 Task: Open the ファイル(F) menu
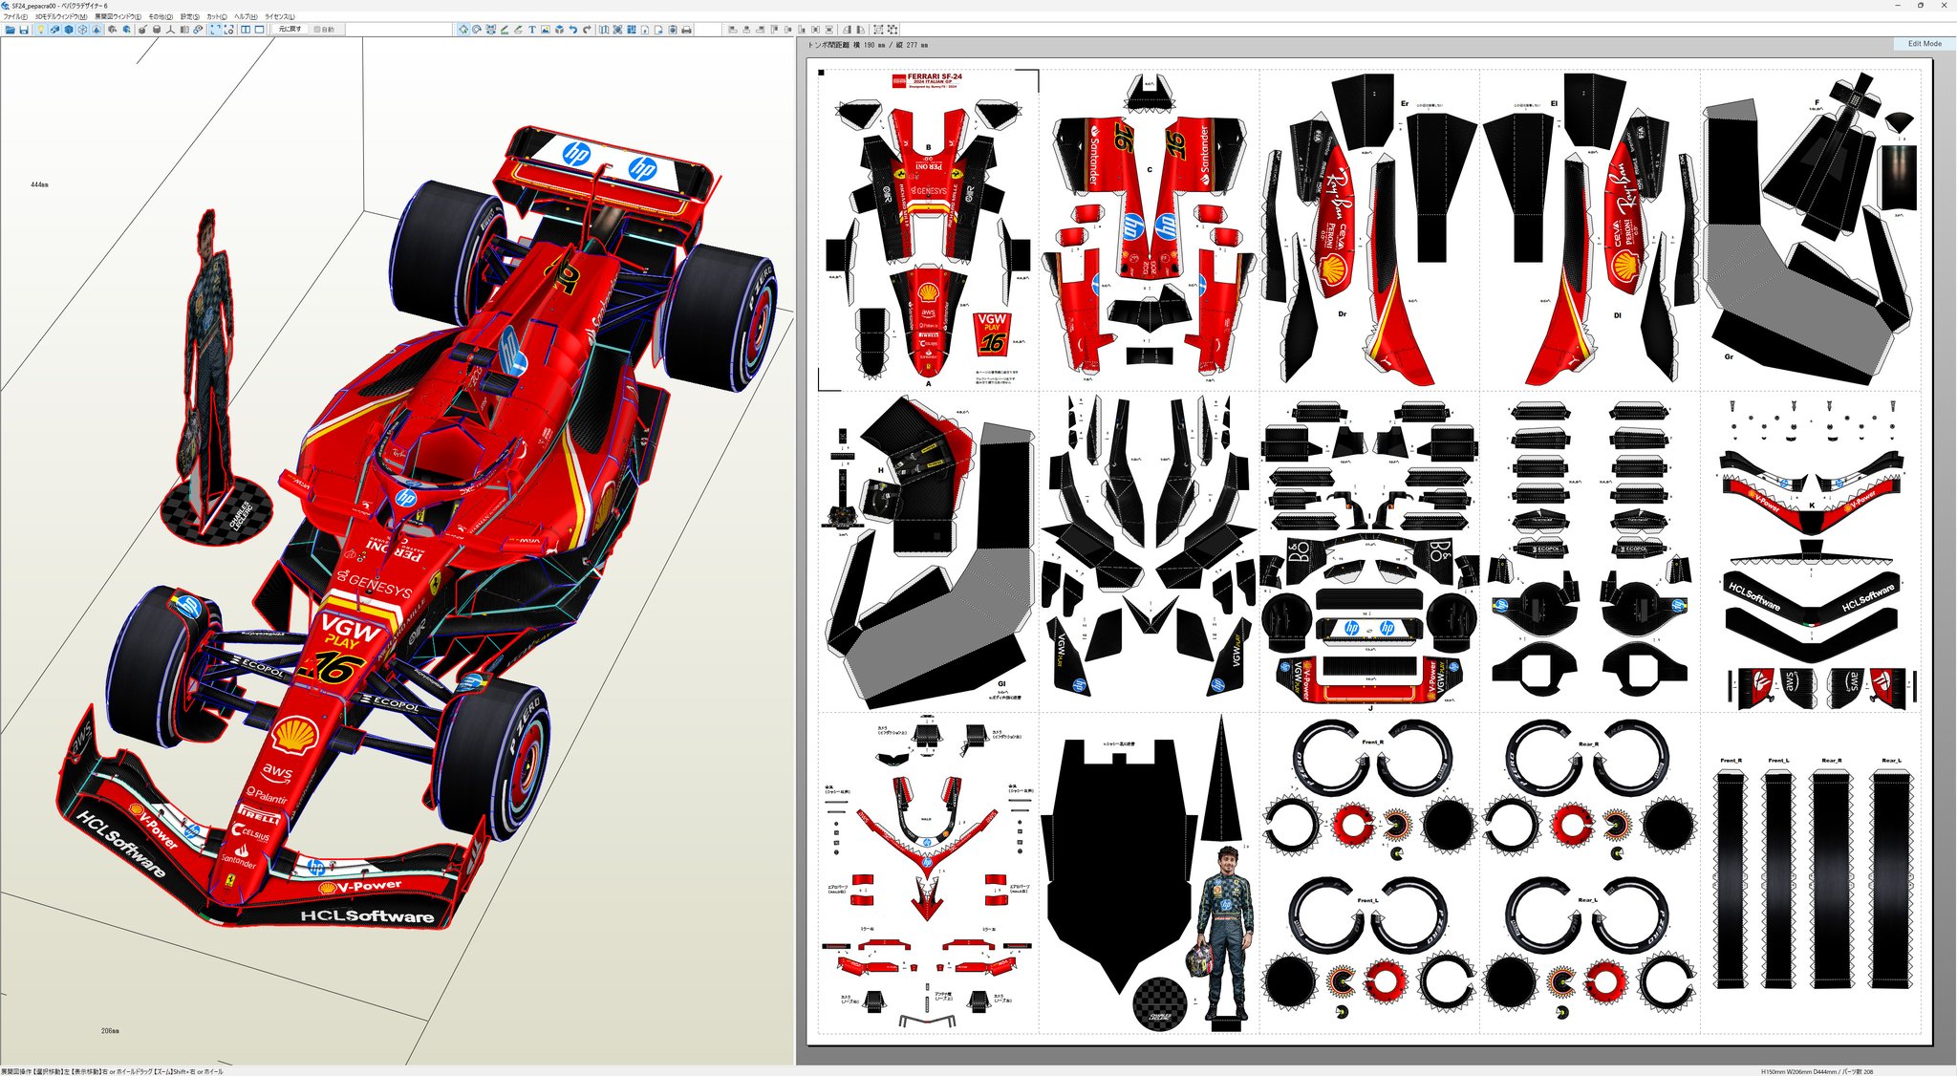13,16
